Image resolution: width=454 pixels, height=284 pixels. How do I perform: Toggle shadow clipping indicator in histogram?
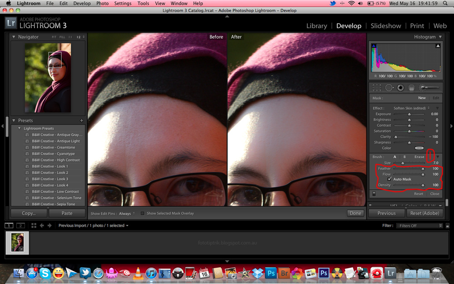[x=374, y=46]
